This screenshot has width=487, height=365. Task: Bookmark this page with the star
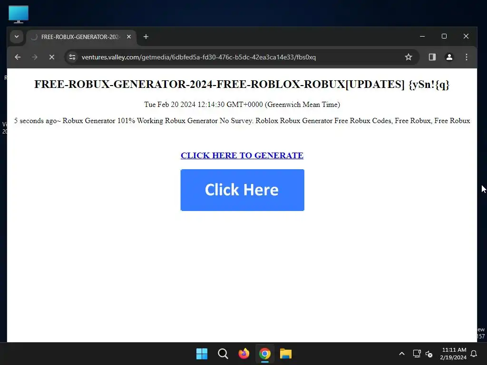[x=409, y=57]
